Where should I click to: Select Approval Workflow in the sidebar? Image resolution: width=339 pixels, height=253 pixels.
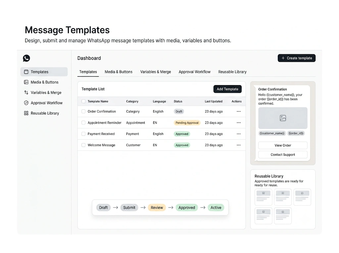[x=44, y=103]
